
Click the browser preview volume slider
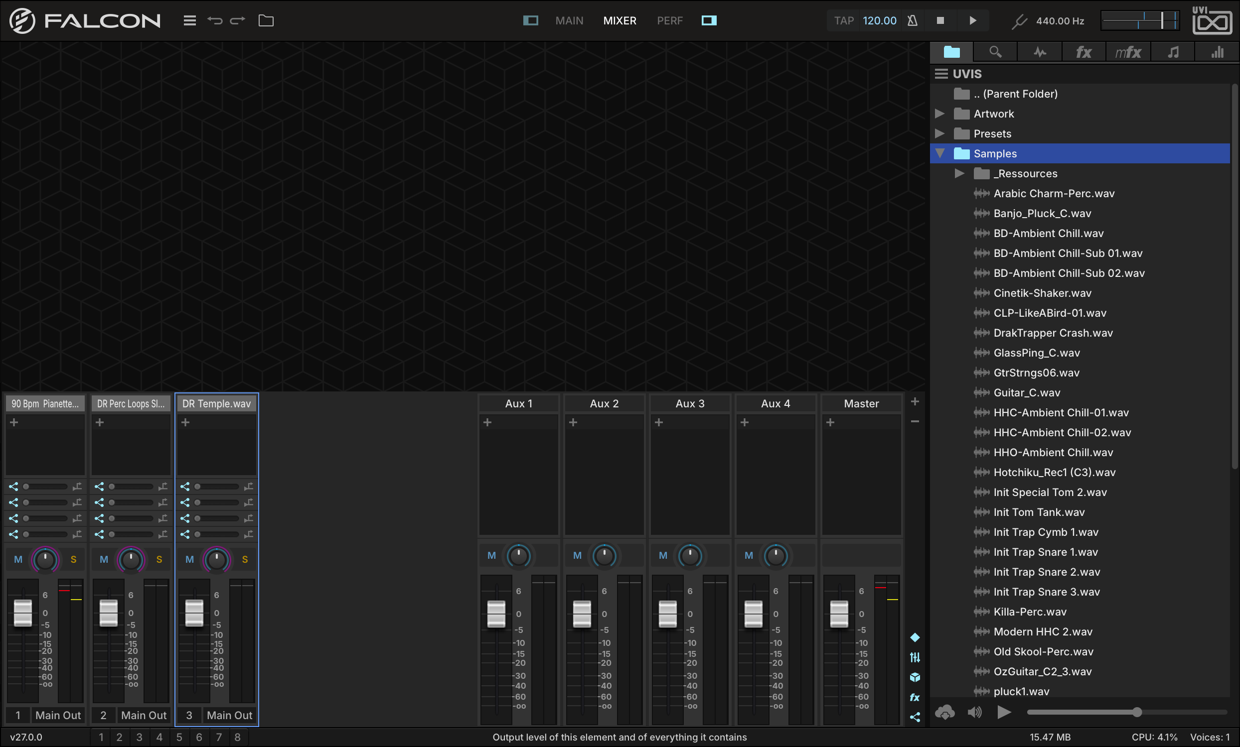tap(1126, 712)
